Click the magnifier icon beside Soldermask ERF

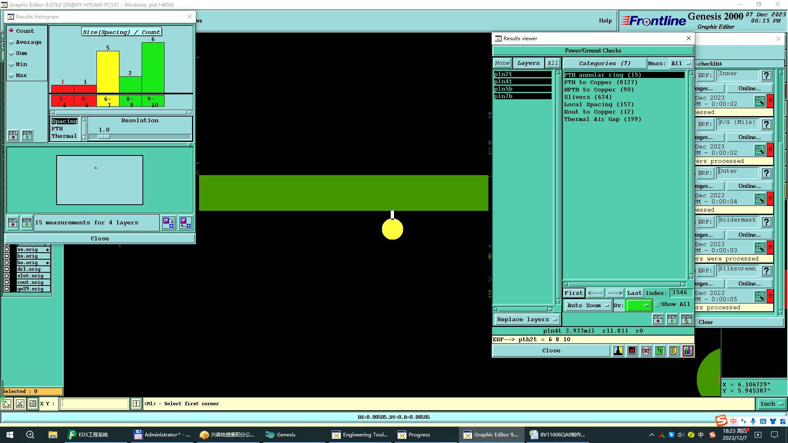coord(759,247)
